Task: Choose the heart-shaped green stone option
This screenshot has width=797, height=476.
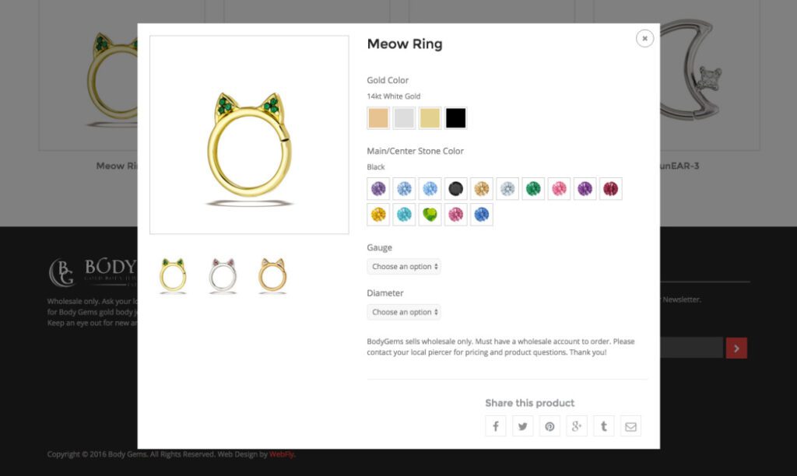Action: pyautogui.click(x=430, y=215)
